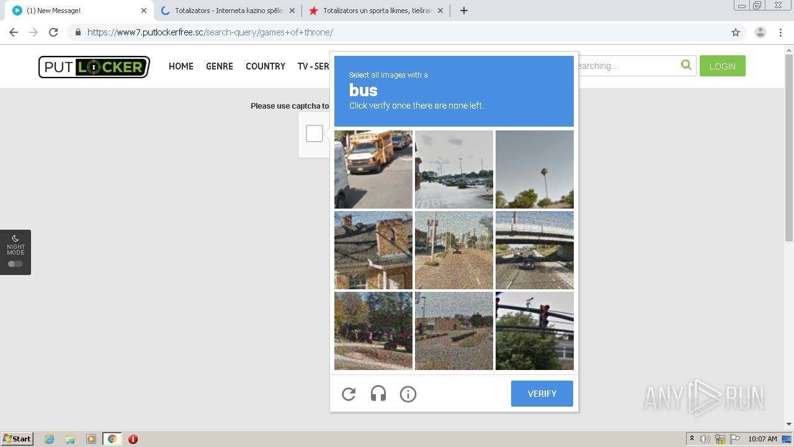Viewport: 794px width, 447px height.
Task: Toggle the Night Mode switch
Action: point(16,264)
